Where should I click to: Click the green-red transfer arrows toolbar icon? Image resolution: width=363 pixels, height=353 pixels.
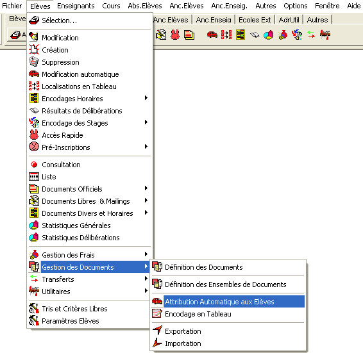coord(311,35)
